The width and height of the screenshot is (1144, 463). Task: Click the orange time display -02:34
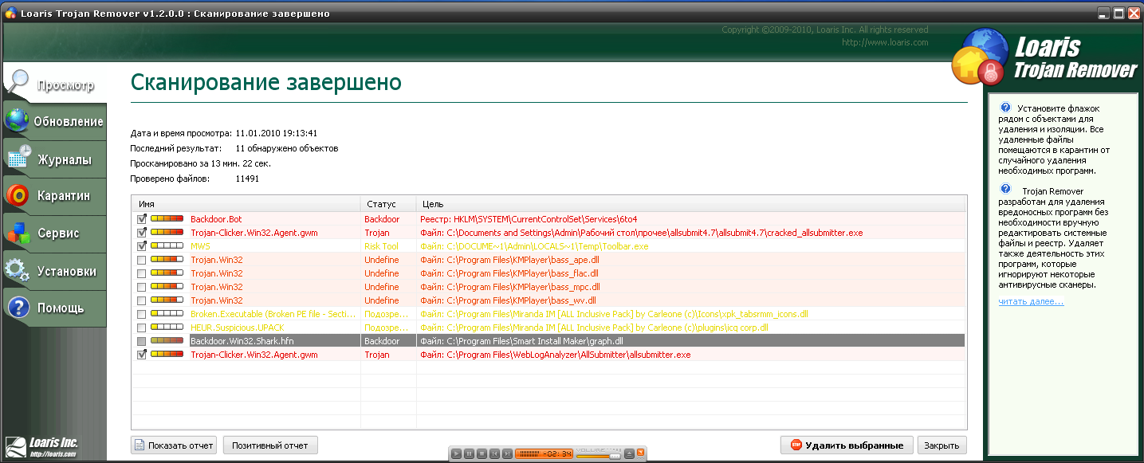(544, 453)
